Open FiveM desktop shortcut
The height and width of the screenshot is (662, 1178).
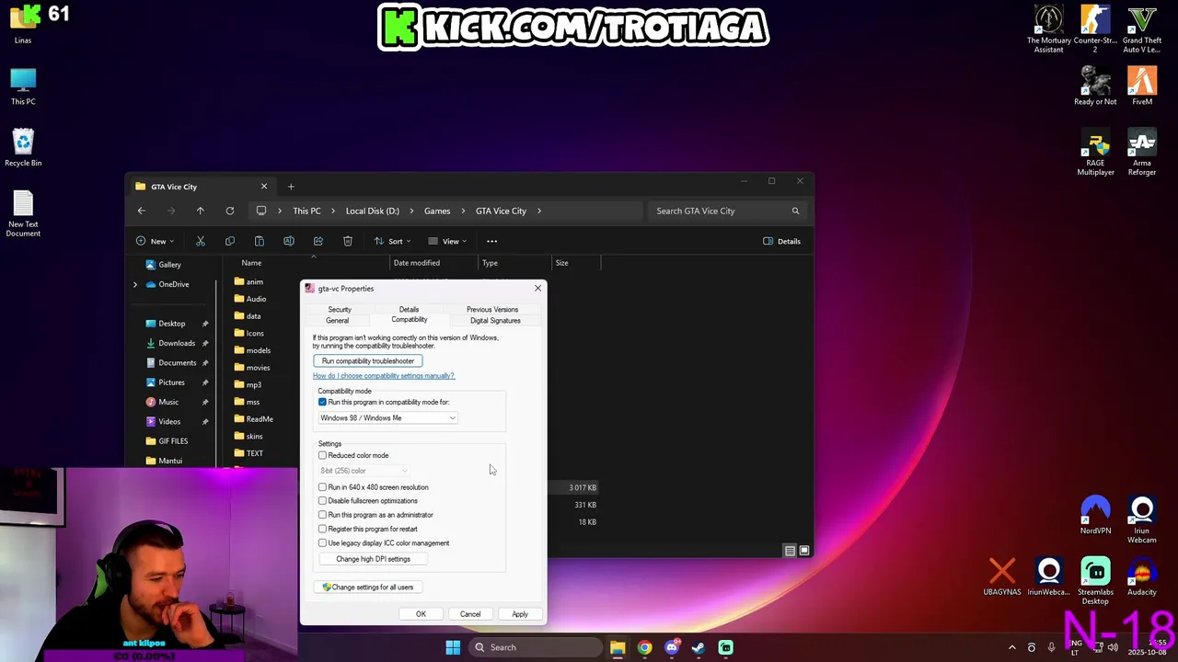click(x=1142, y=86)
